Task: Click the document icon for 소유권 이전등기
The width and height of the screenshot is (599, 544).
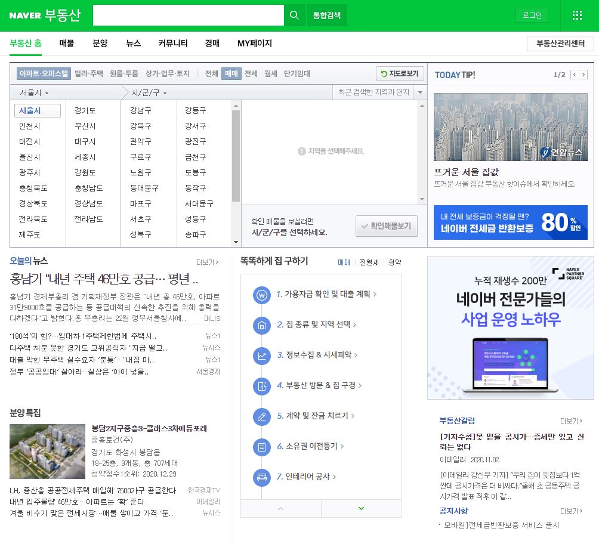Action: point(262,447)
